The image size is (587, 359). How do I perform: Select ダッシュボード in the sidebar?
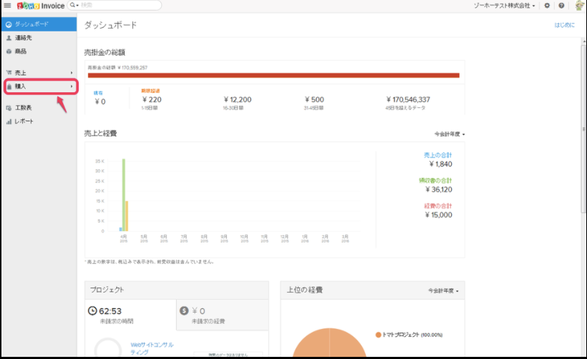(39, 24)
